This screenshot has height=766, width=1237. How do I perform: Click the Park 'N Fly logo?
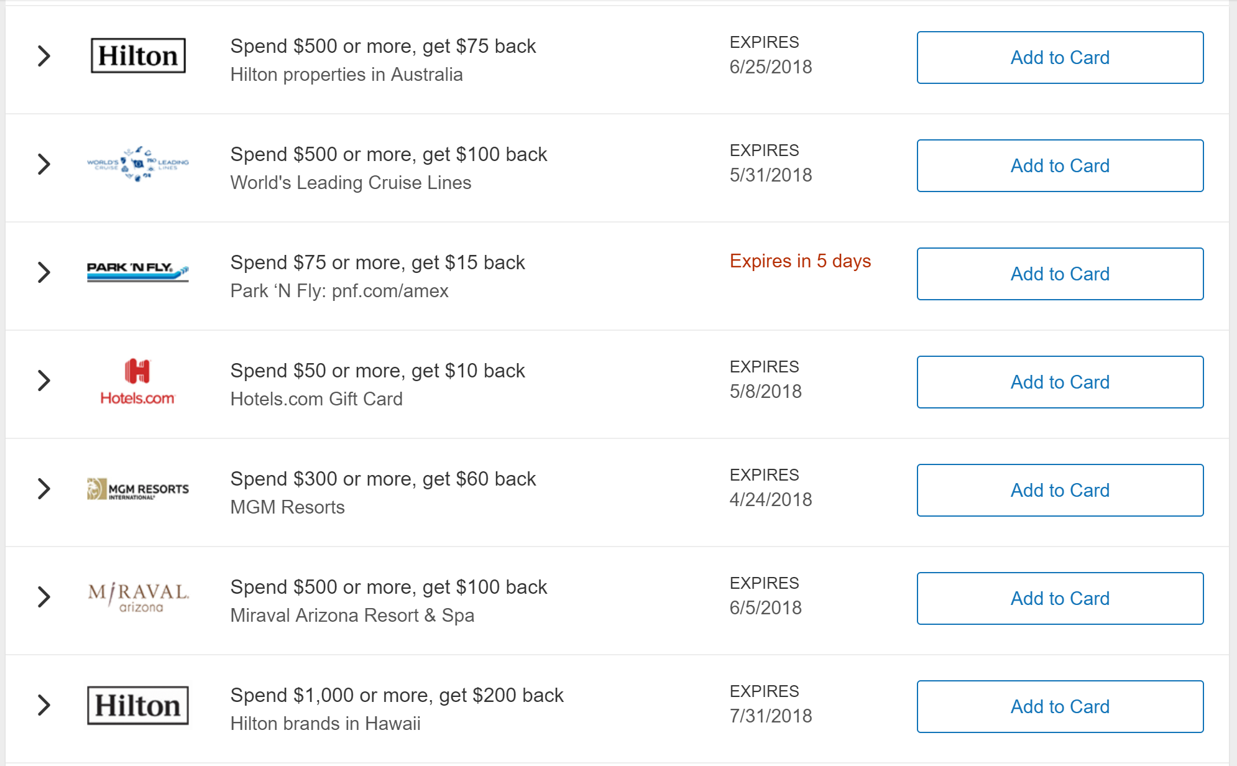138,272
